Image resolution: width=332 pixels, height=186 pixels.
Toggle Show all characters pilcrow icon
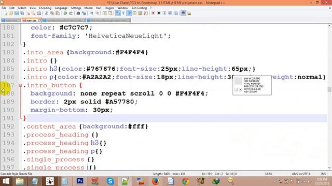click(x=123, y=13)
